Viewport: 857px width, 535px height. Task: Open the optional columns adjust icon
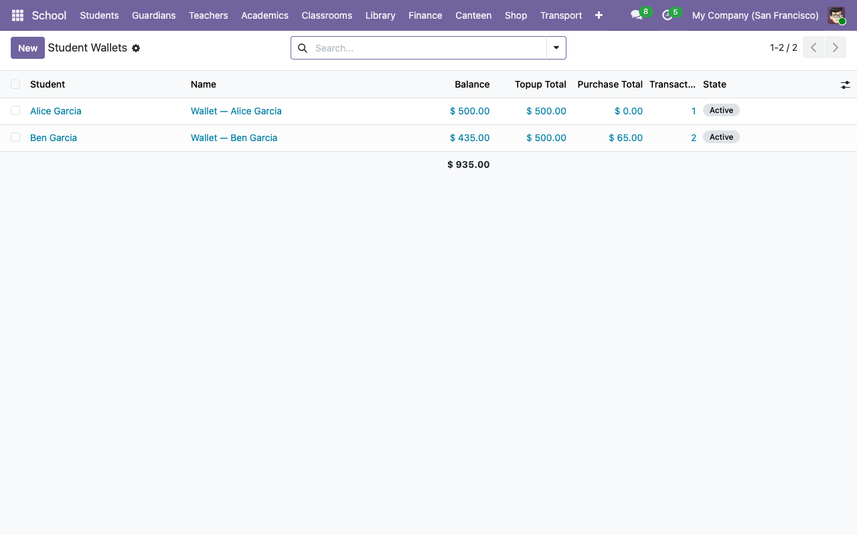coord(846,85)
